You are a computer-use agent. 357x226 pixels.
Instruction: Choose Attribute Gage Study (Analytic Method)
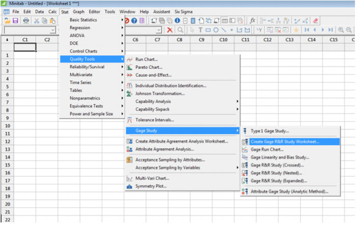(290, 191)
